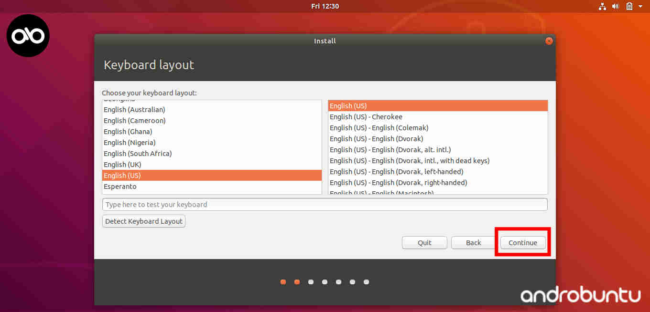Click the Fri 12:30 clock in the menu bar
This screenshot has height=312, width=650.
[325, 6]
